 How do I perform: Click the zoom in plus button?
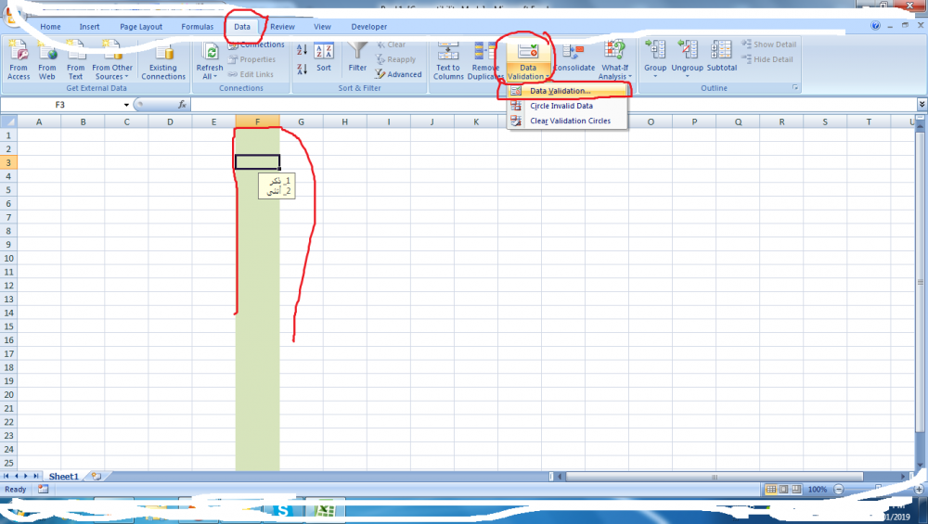(x=919, y=489)
